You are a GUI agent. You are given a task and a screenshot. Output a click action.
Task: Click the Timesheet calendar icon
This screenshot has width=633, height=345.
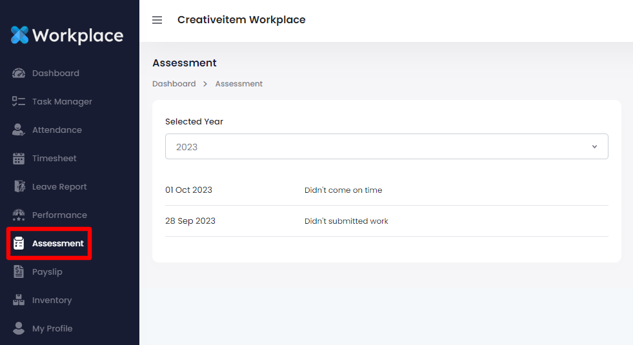coord(19,159)
